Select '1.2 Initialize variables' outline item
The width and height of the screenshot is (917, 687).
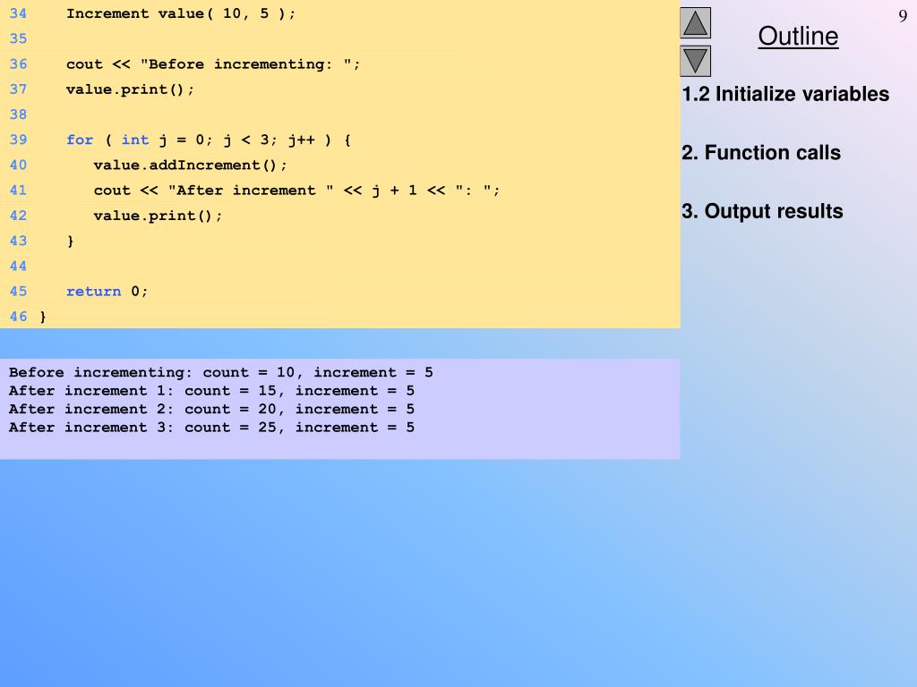(785, 94)
